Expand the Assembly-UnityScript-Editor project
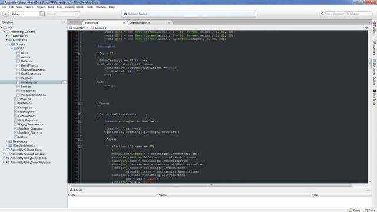377x212 pixels. (x=4, y=158)
